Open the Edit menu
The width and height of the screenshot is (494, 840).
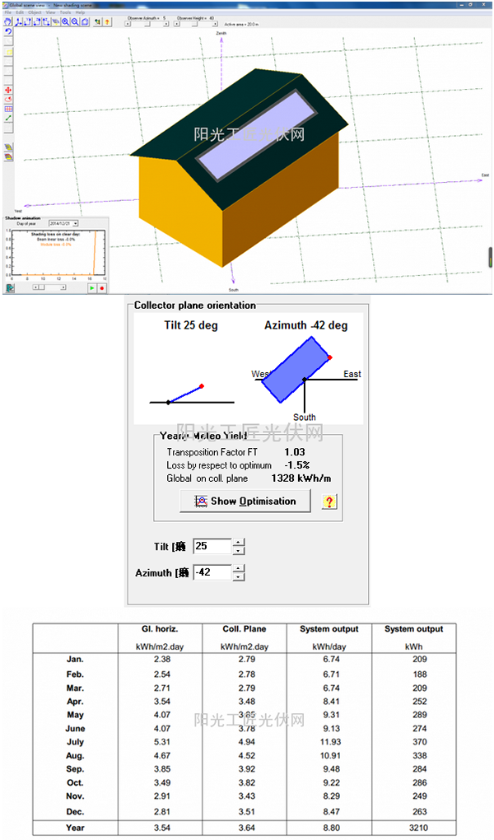point(20,12)
